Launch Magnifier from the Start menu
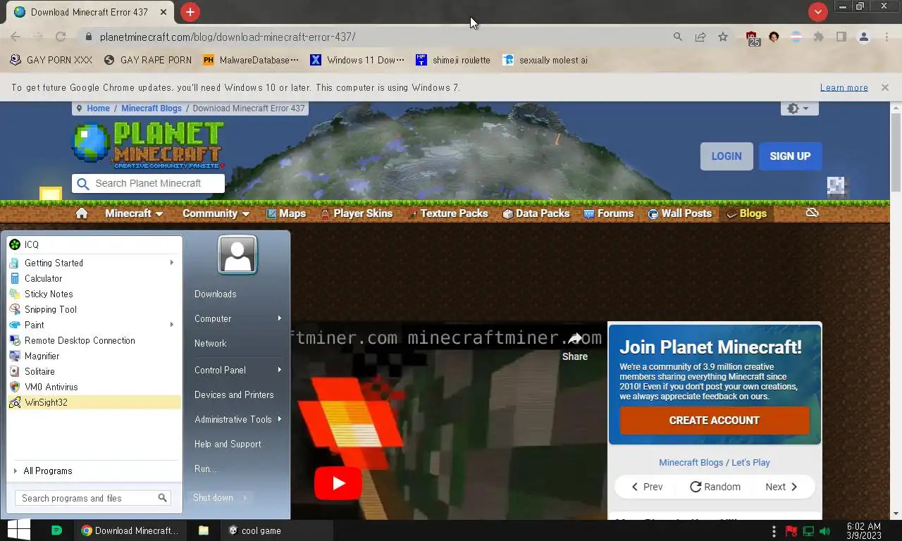The width and height of the screenshot is (902, 541). pos(94,356)
